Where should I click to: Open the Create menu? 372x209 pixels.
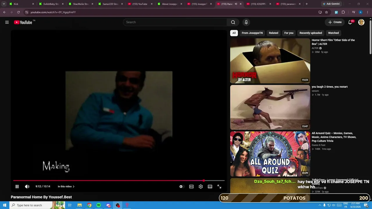click(x=335, y=22)
